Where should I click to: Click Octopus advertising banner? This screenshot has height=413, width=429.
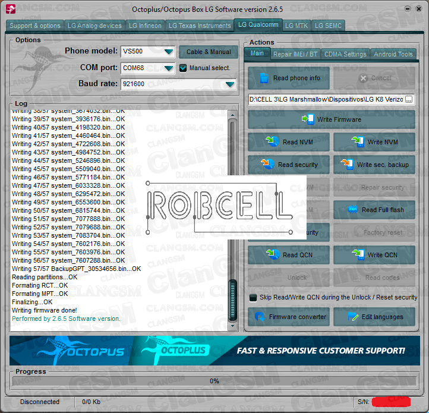click(214, 351)
